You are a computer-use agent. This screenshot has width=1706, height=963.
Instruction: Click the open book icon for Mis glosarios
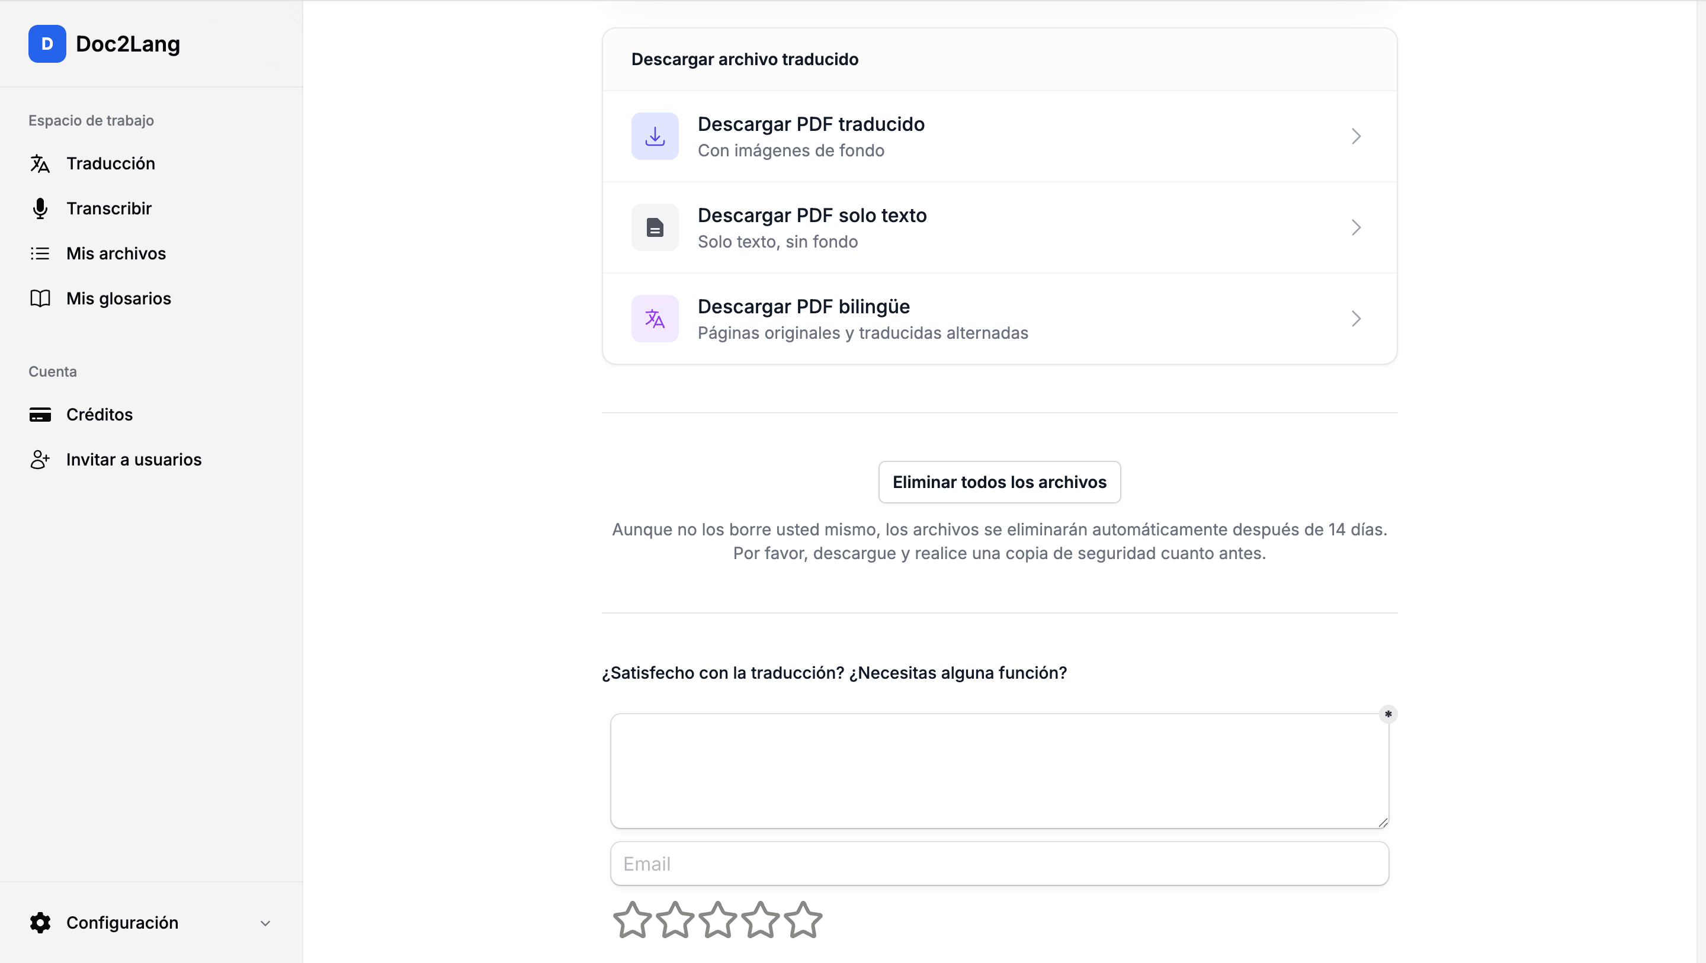40,298
